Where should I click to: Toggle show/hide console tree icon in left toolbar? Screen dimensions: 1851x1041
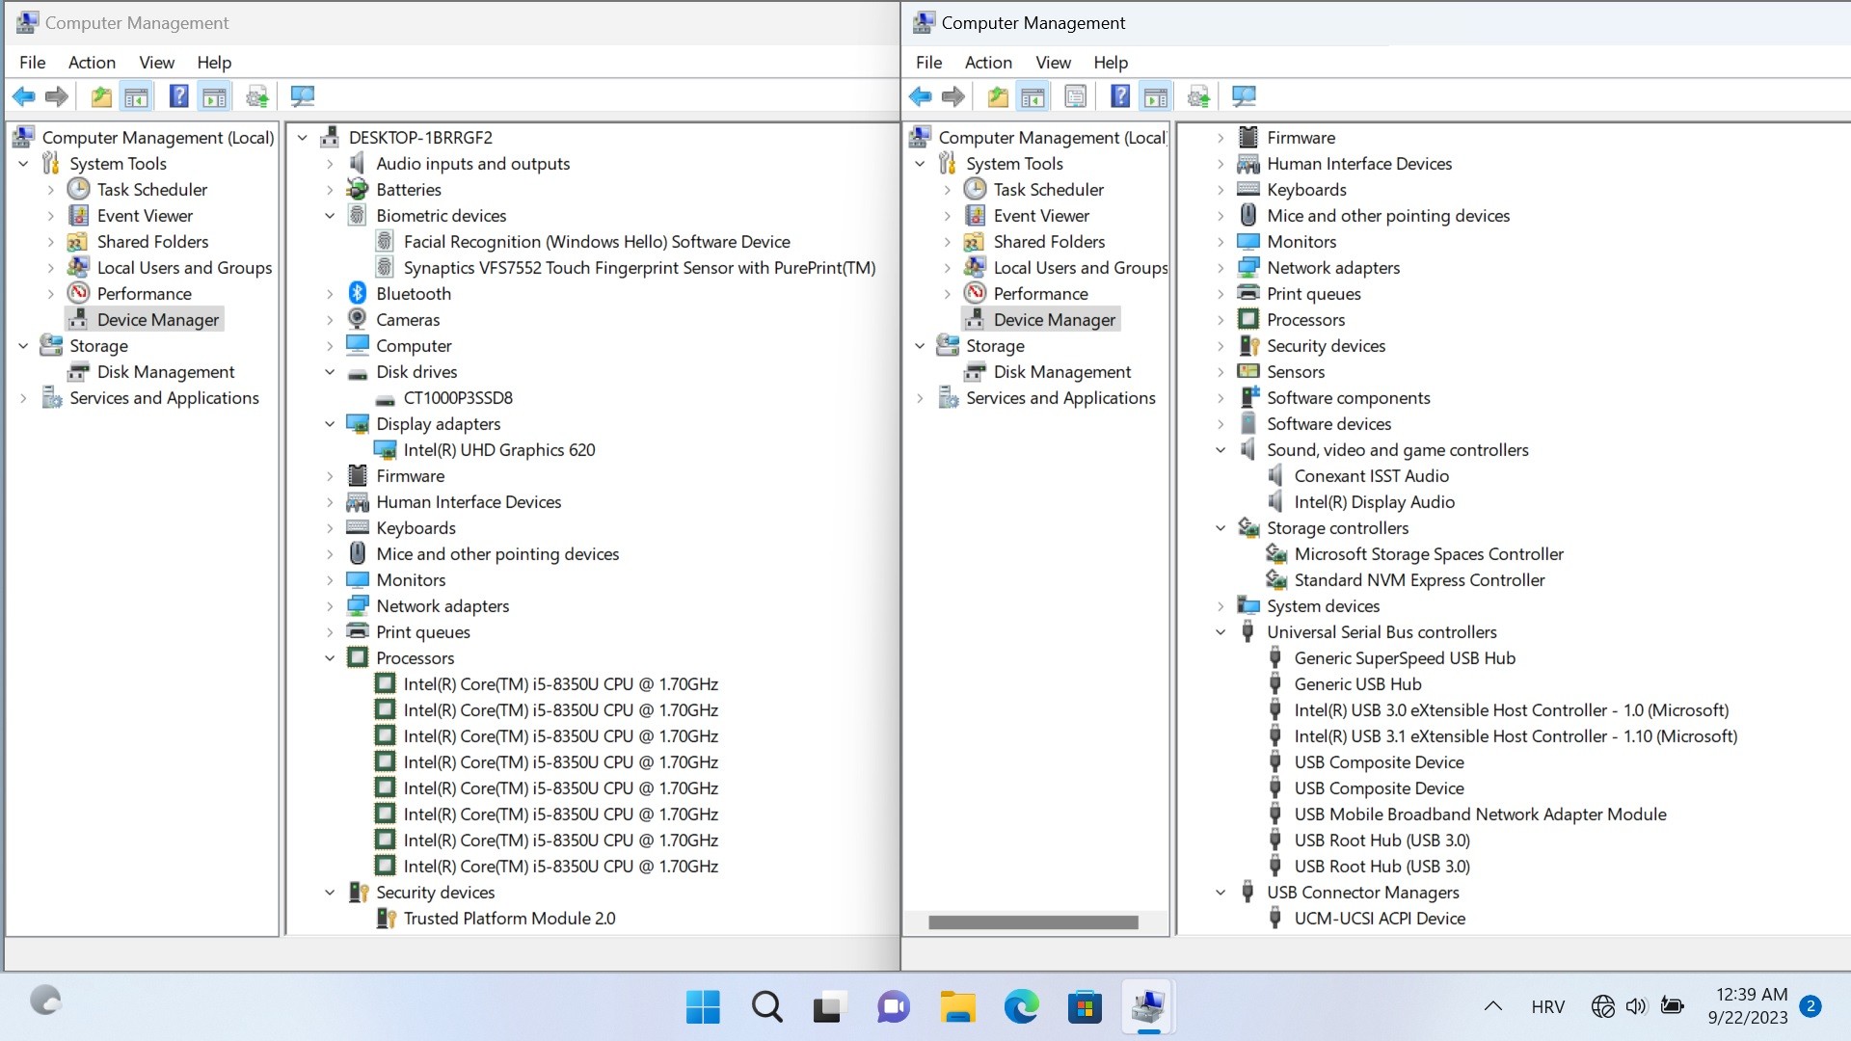point(137,96)
